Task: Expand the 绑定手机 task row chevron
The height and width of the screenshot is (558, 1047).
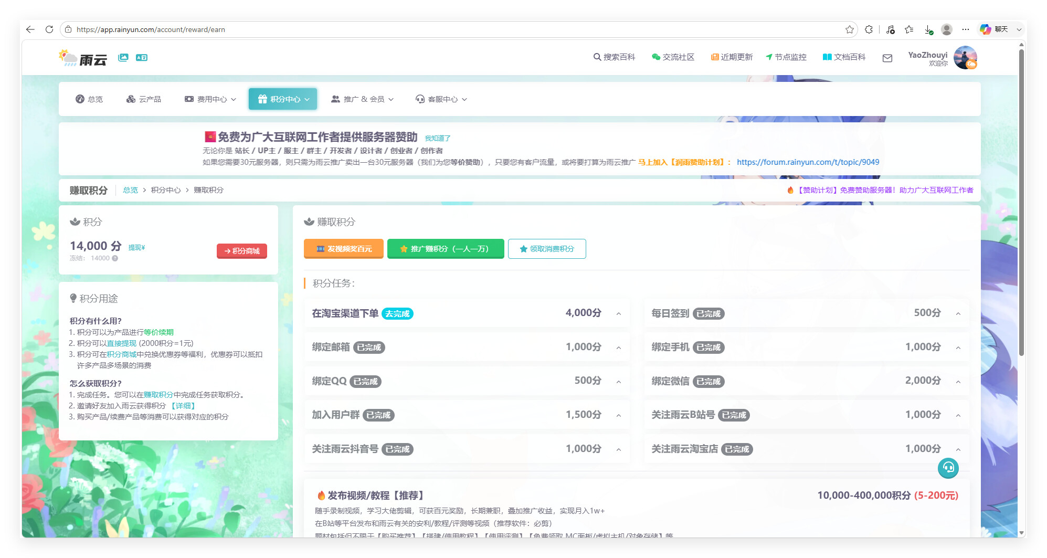Action: (x=958, y=348)
